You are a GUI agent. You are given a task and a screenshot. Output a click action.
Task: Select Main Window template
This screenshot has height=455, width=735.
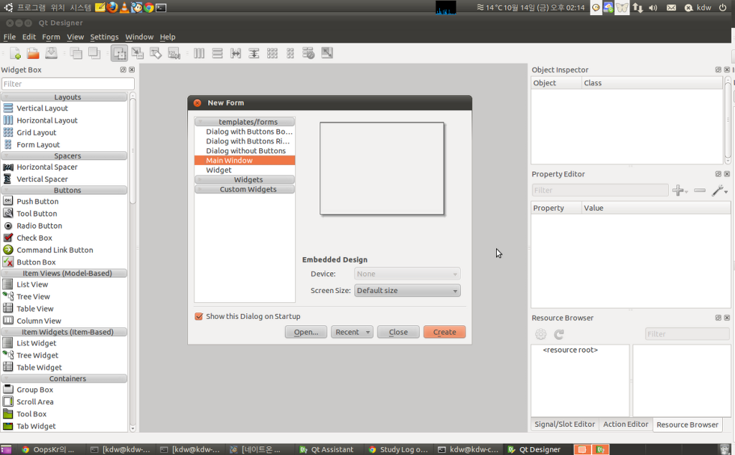pyautogui.click(x=245, y=161)
